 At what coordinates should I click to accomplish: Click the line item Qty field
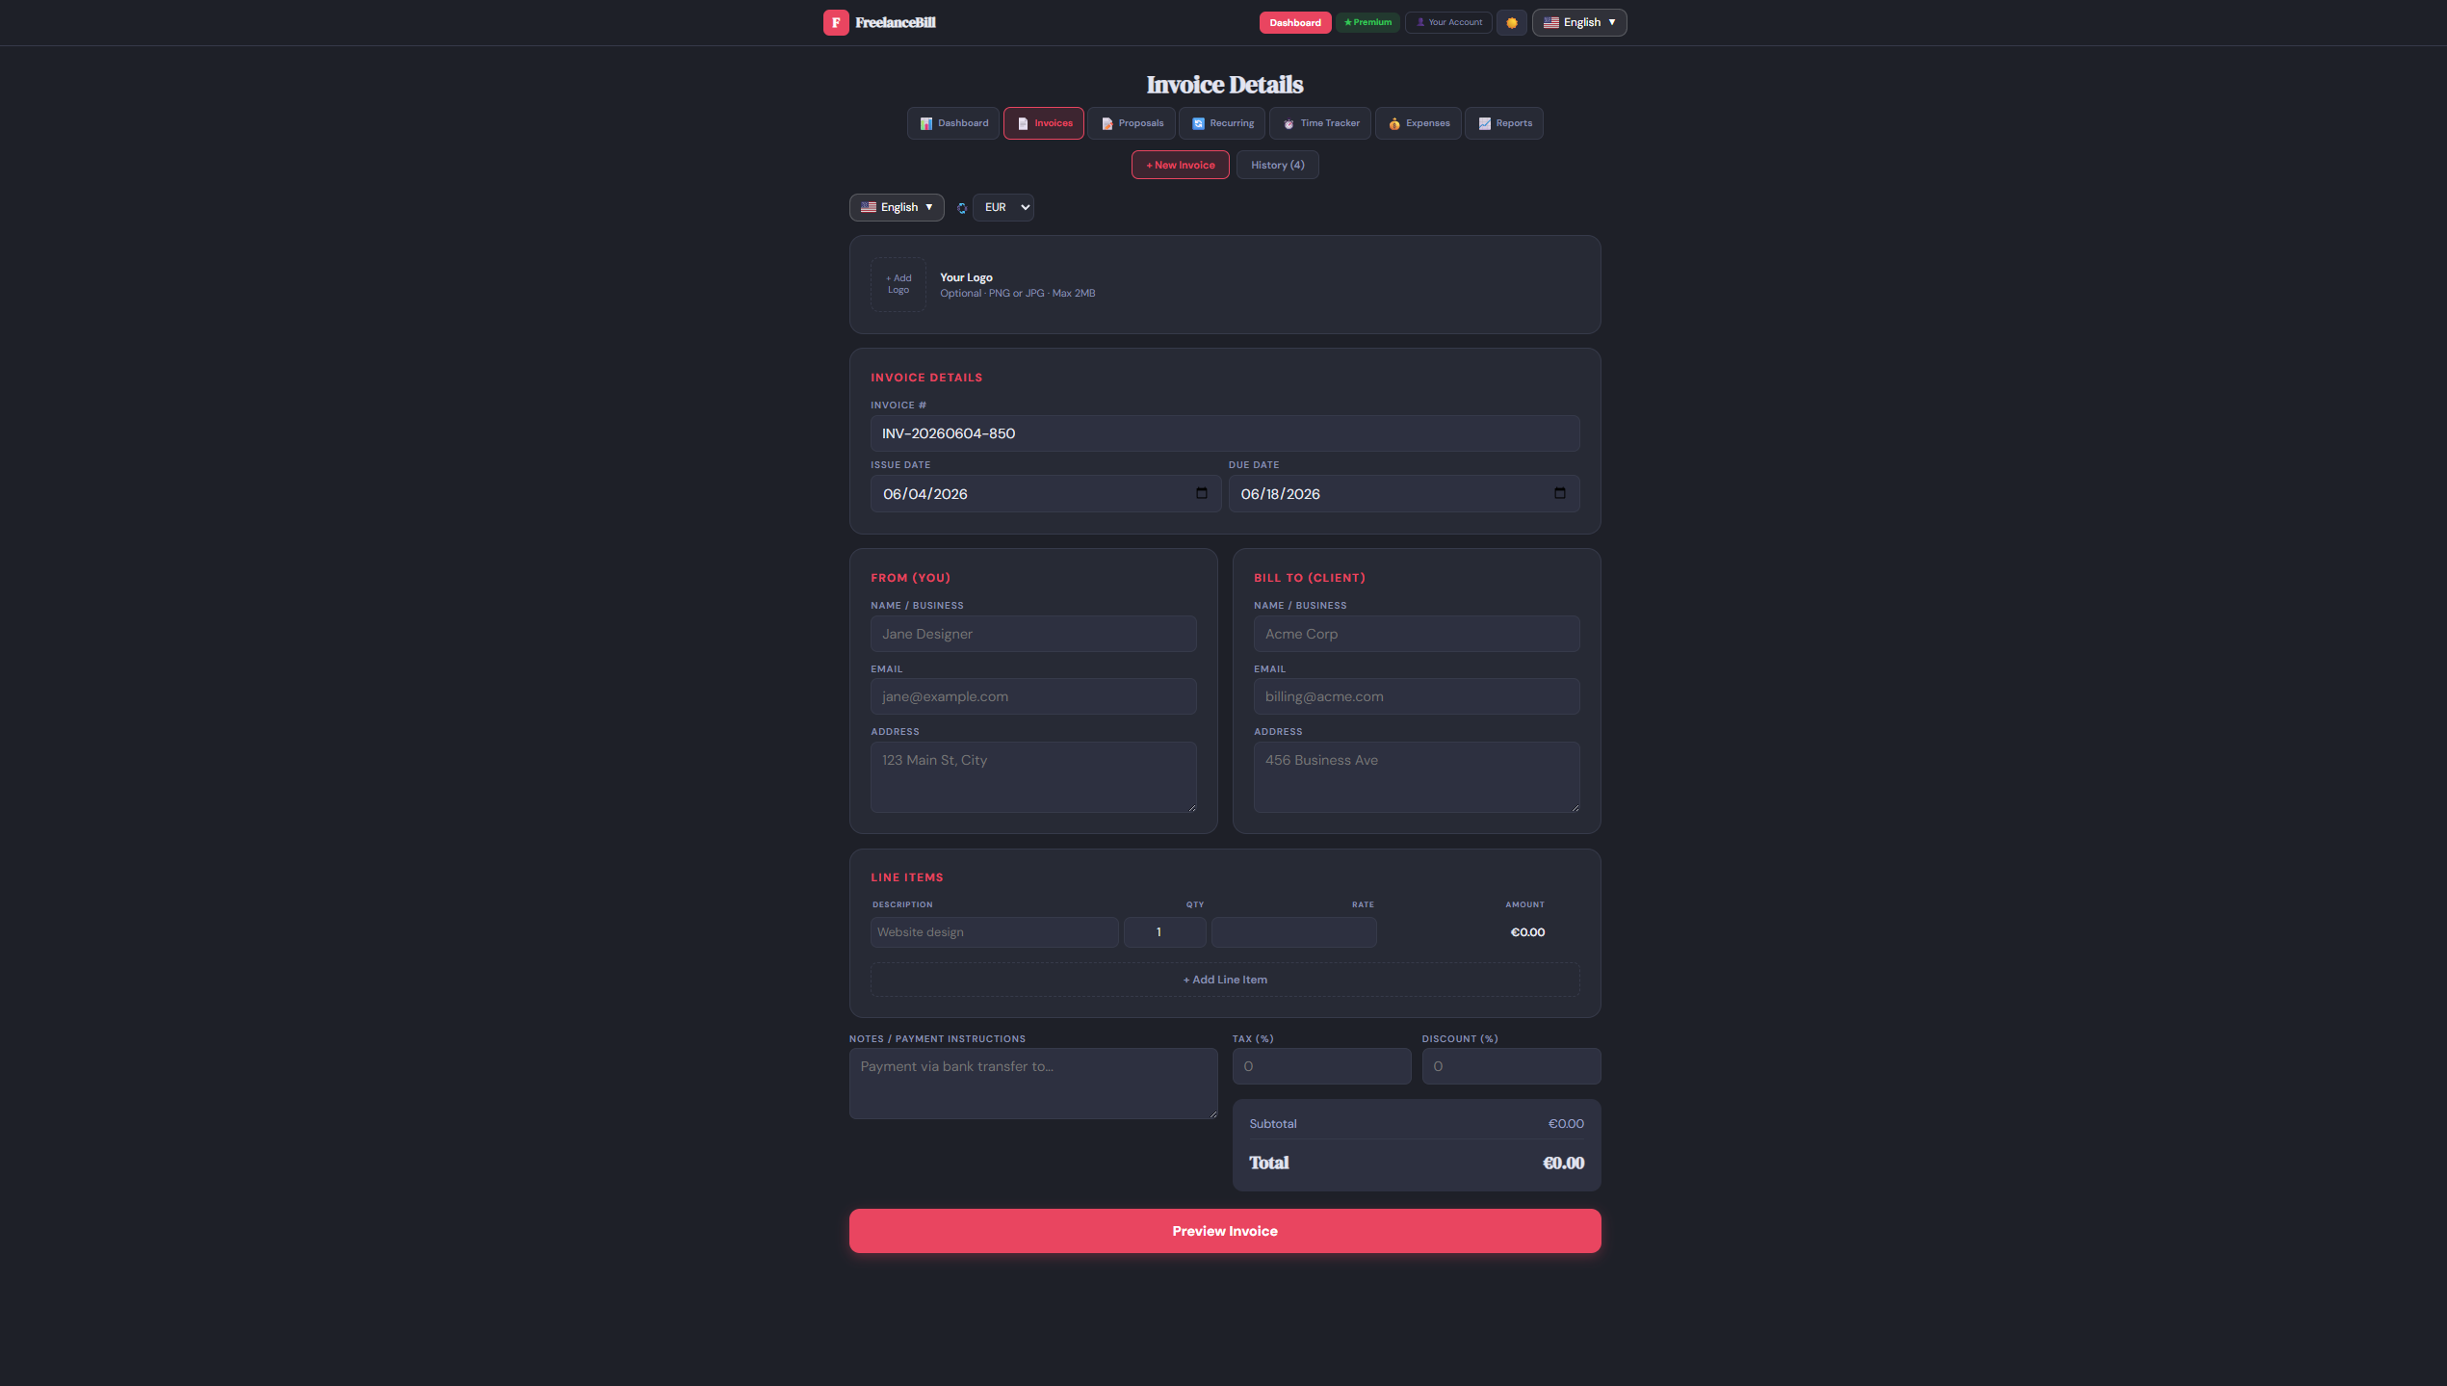pyautogui.click(x=1164, y=932)
